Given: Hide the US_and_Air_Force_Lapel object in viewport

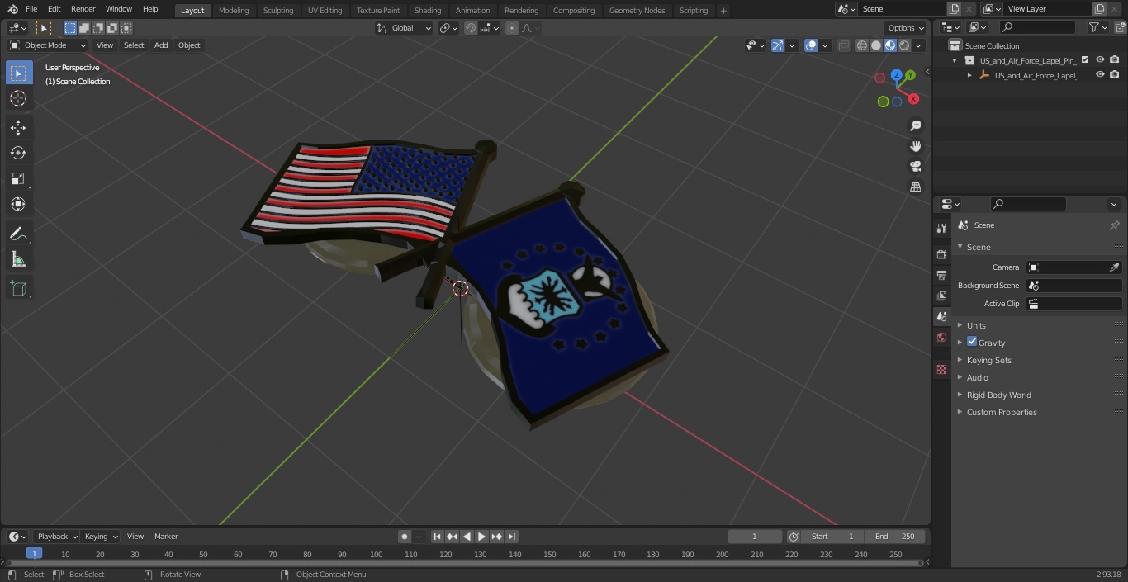Looking at the screenshot, I should [x=1100, y=74].
